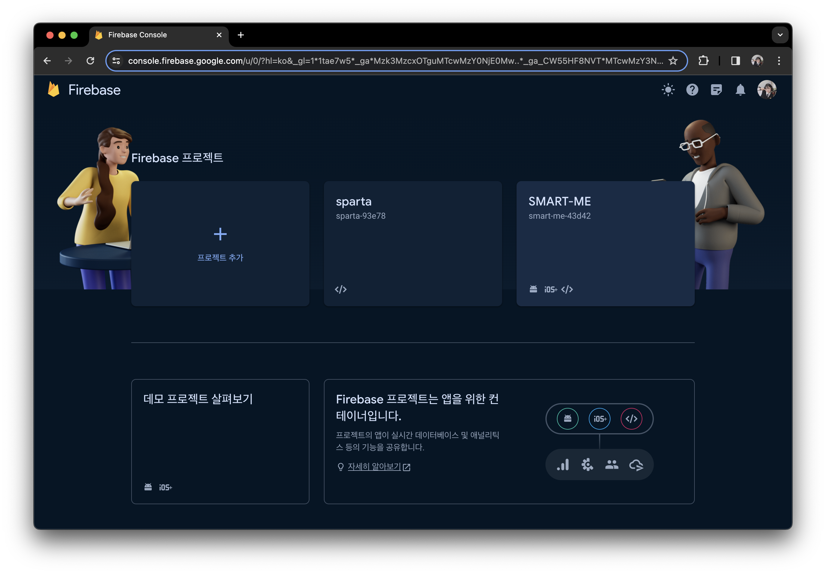Open a new browser tab
The width and height of the screenshot is (826, 574).
(x=241, y=35)
